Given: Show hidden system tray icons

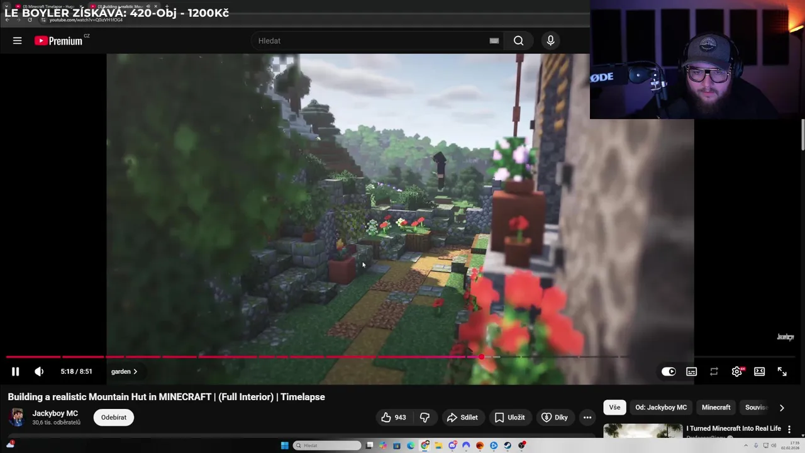Looking at the screenshot, I should point(746,445).
